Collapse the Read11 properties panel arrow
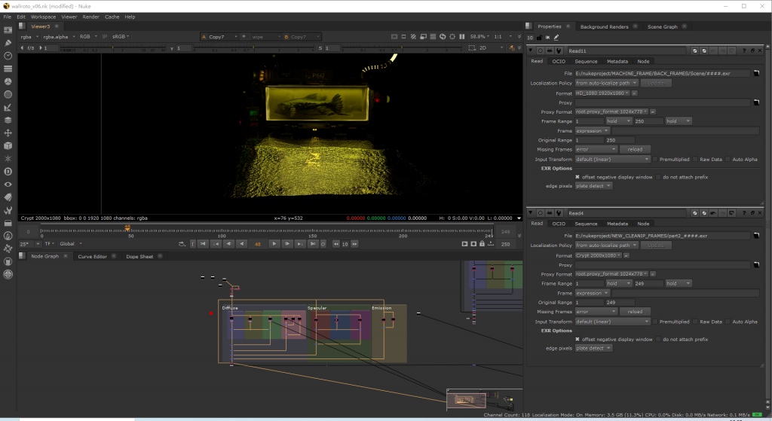Image resolution: width=772 pixels, height=421 pixels. click(x=531, y=50)
